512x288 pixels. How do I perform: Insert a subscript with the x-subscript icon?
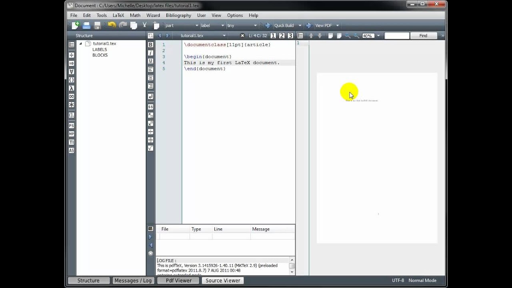pos(150,115)
